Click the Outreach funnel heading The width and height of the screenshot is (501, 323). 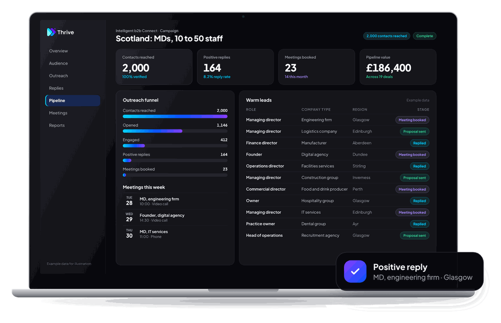click(x=141, y=100)
